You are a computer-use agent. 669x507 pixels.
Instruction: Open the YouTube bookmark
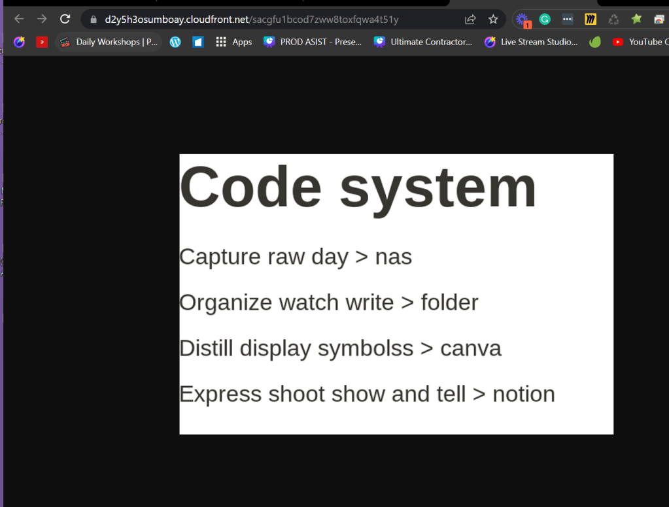640,42
